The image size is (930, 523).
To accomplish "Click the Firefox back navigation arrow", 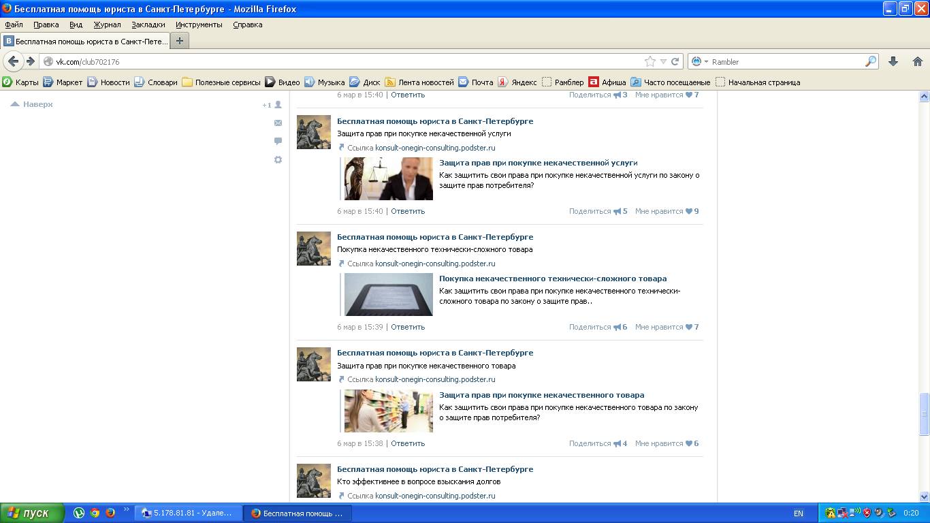I will (x=13, y=61).
